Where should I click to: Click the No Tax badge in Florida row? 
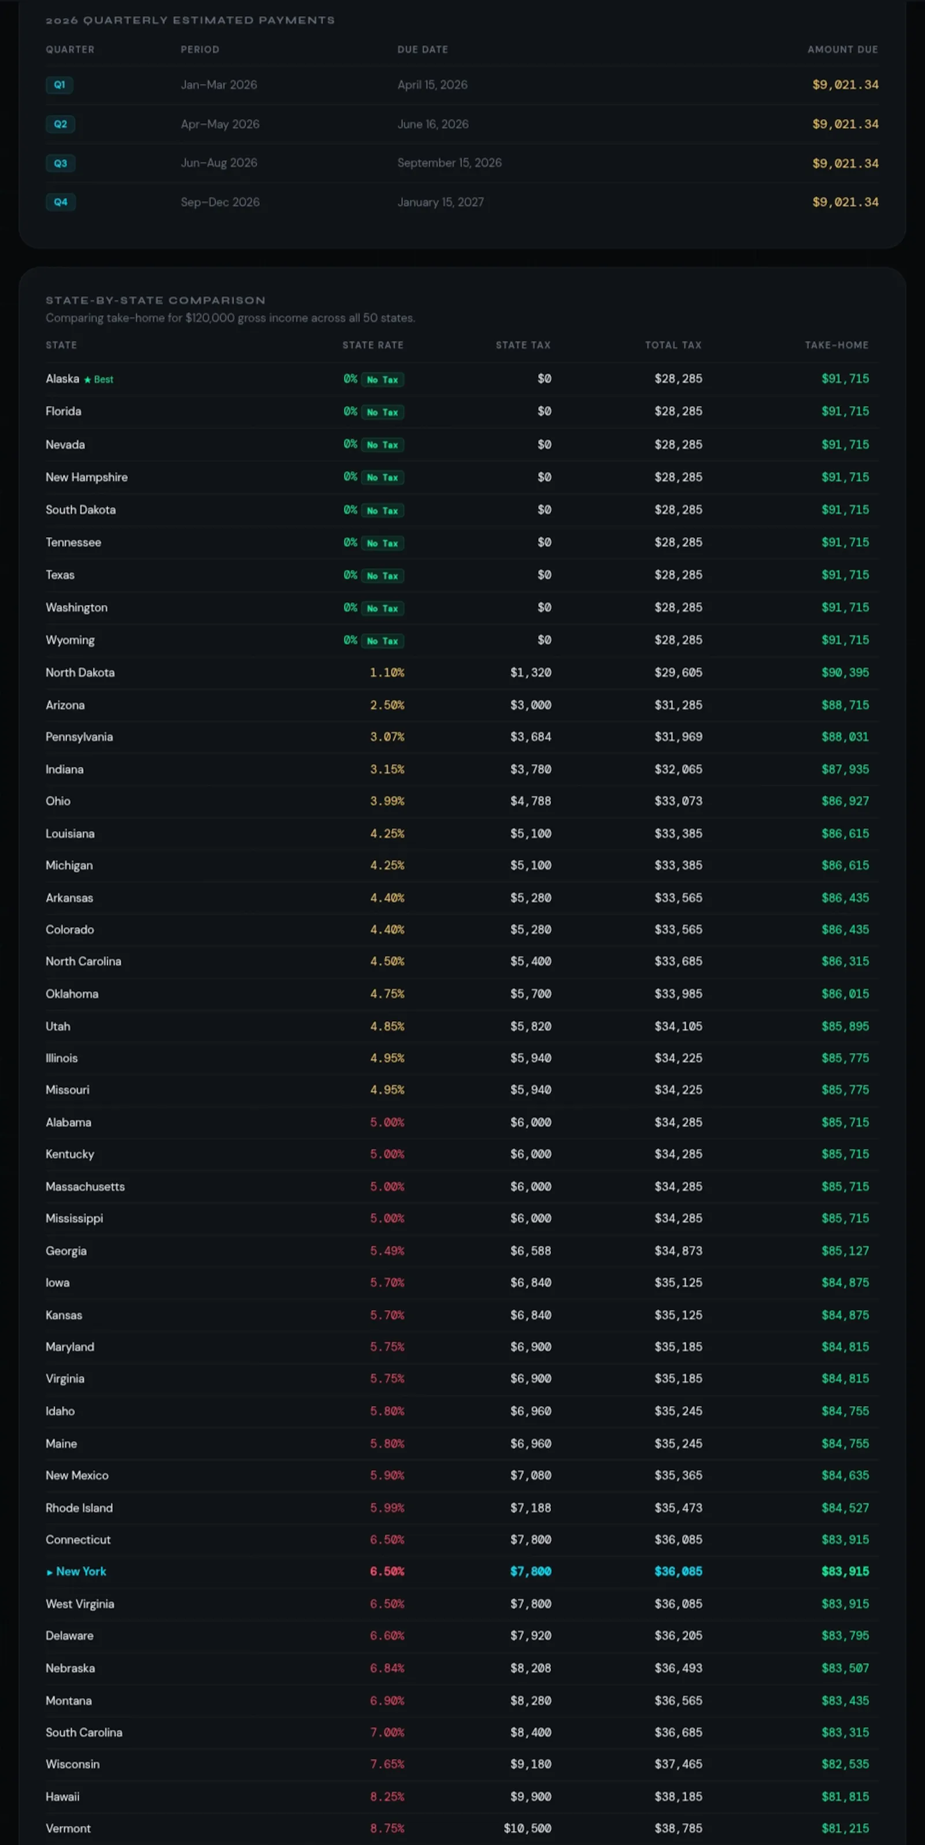click(x=382, y=412)
